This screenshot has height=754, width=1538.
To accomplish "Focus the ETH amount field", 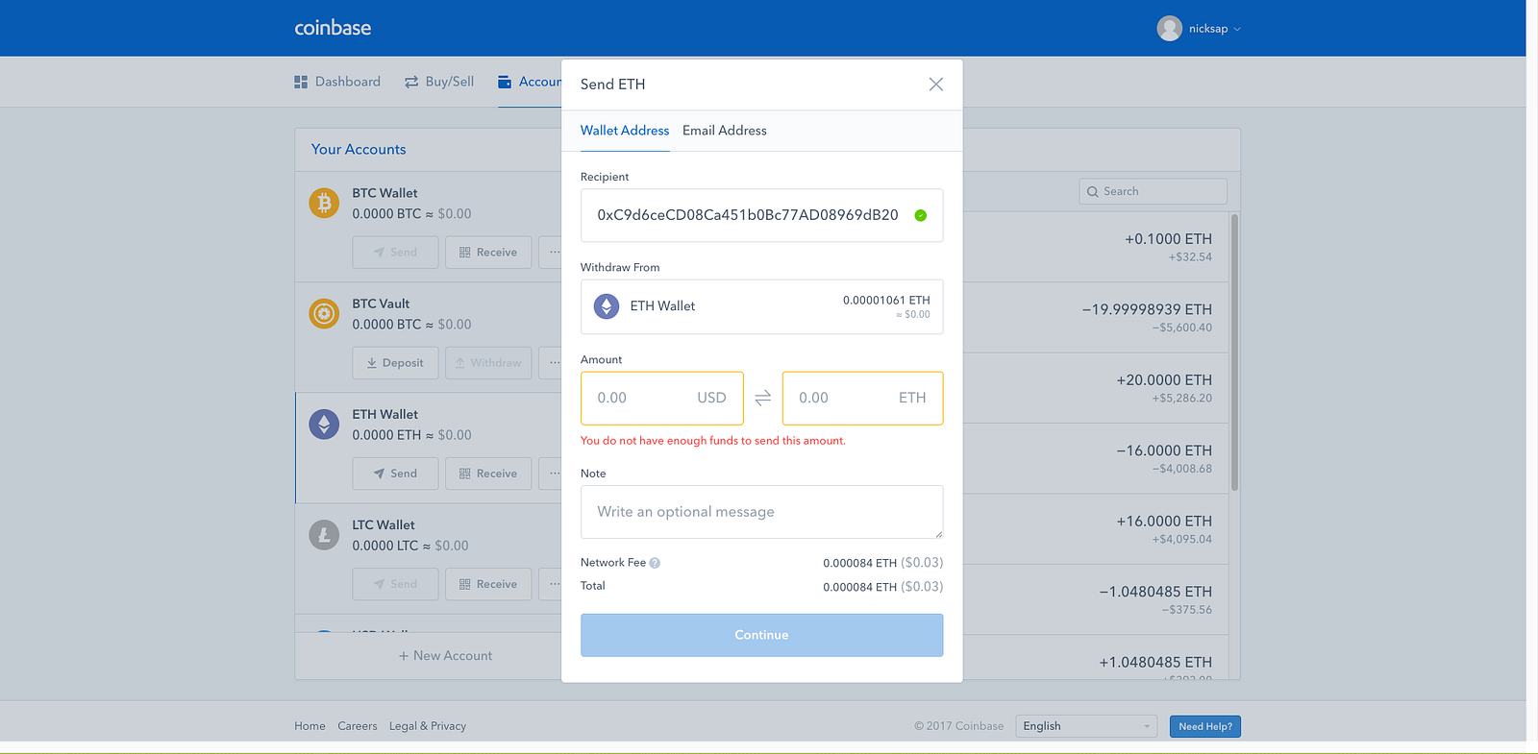I will coord(862,398).
